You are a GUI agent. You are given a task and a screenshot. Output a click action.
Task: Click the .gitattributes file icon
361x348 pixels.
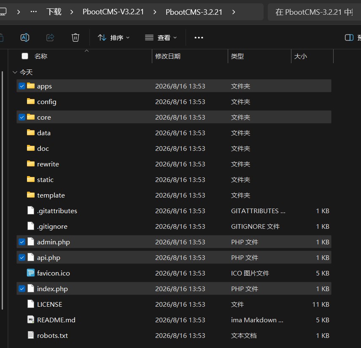point(31,211)
